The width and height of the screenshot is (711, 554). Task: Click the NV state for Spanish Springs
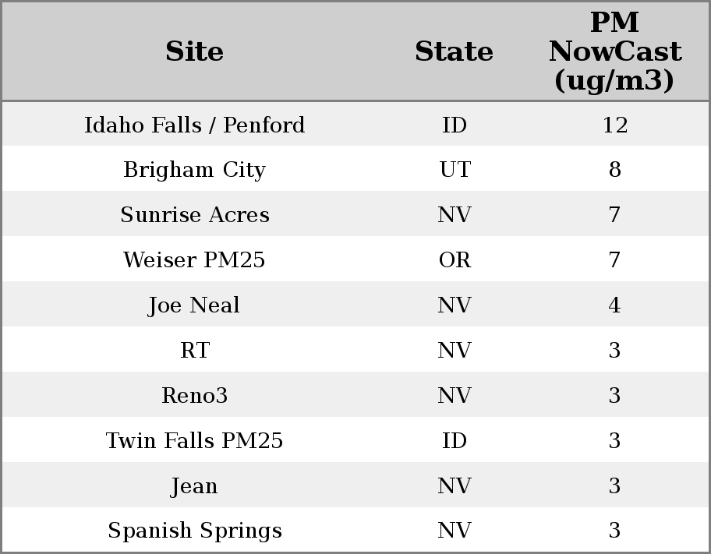coord(455,531)
